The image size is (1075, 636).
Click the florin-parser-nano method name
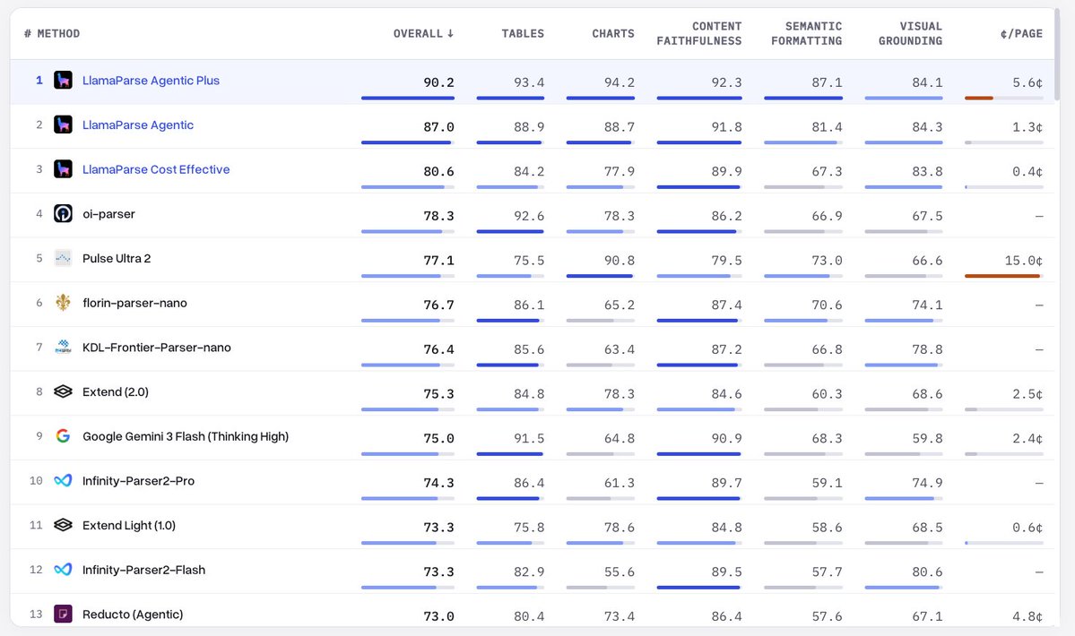(134, 303)
